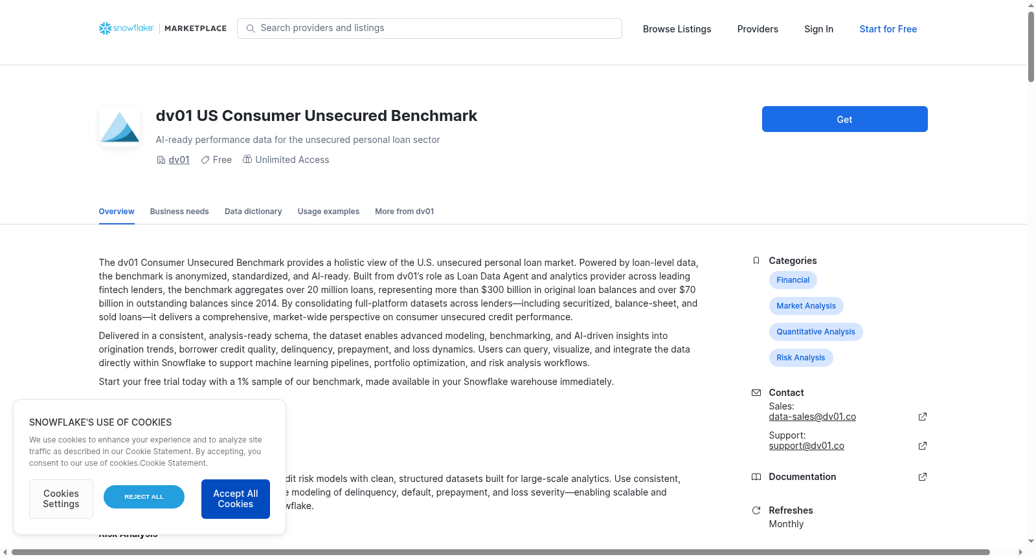This screenshot has height=557, width=1036.
Task: Click the book icon beside Documentation
Action: coord(756,477)
